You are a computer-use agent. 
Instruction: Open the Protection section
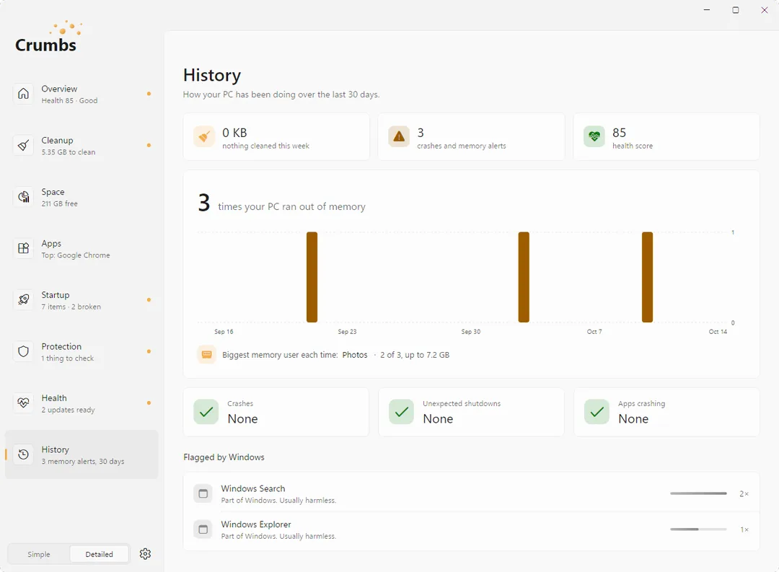82,352
